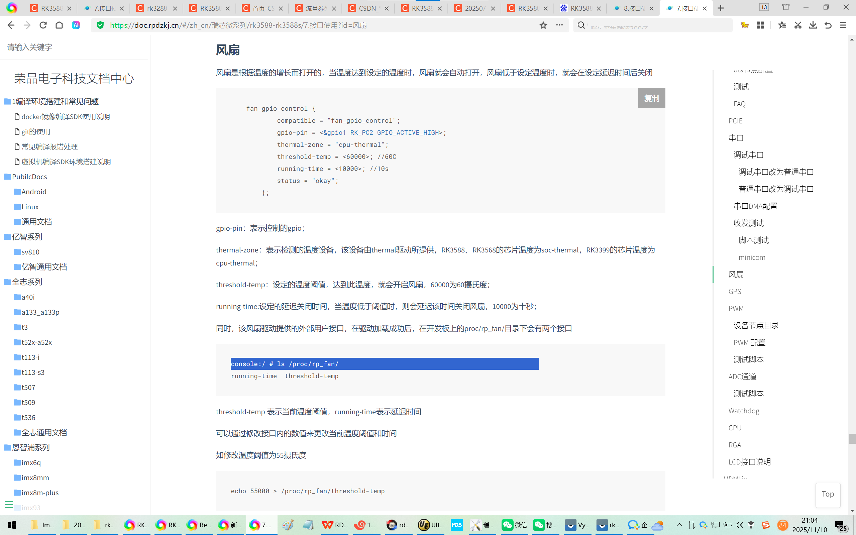Click the screenshot scissors icon
Image resolution: width=856 pixels, height=535 pixels.
[797, 25]
